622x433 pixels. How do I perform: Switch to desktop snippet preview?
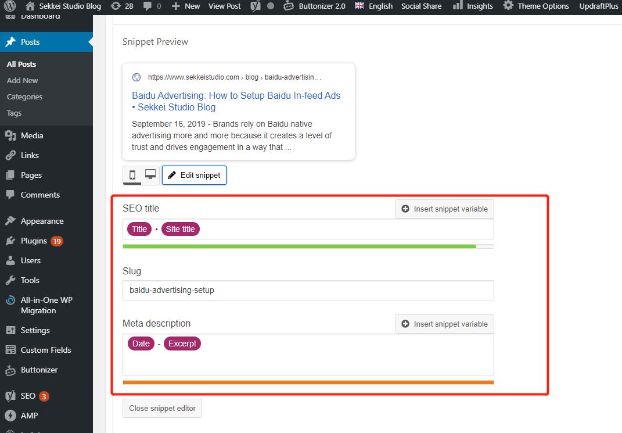click(x=150, y=175)
